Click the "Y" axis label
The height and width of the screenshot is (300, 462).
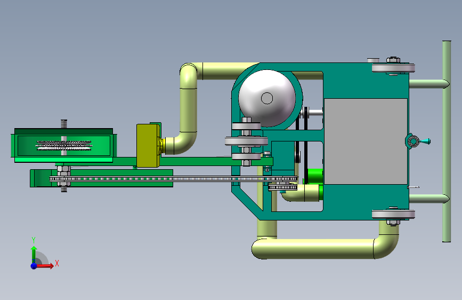click(x=34, y=240)
